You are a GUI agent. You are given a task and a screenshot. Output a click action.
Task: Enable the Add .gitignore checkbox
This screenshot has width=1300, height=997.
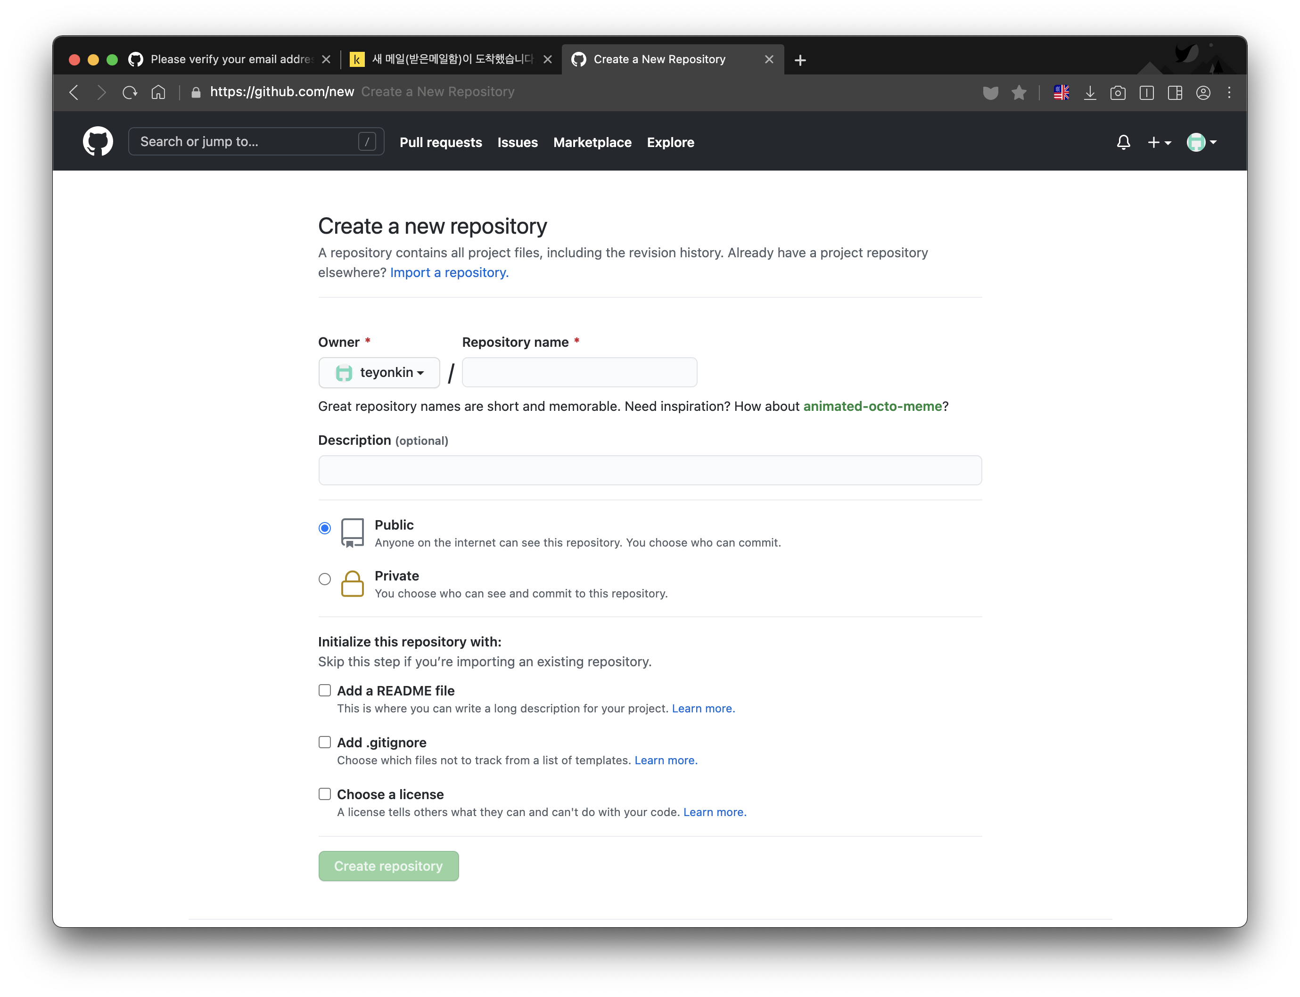pyautogui.click(x=324, y=742)
